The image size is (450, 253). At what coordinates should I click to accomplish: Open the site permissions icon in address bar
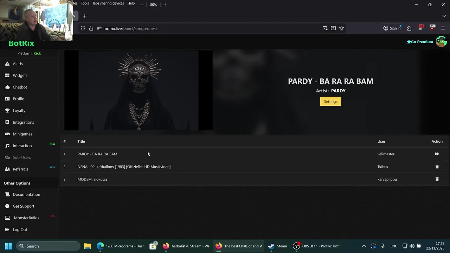pos(99,28)
